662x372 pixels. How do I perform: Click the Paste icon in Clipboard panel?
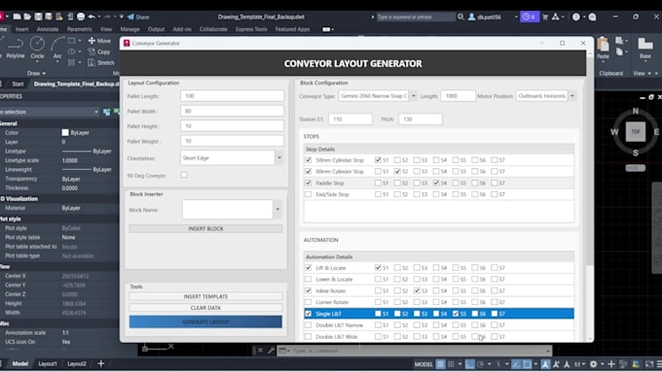click(603, 48)
